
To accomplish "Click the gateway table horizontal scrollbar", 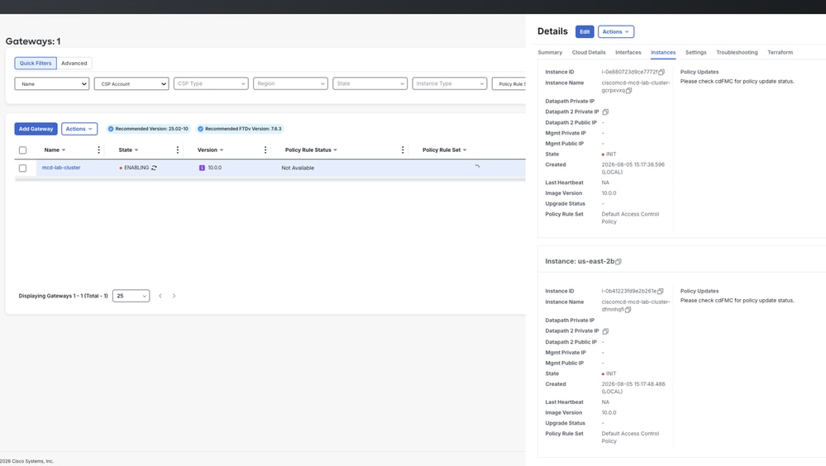I will click(x=270, y=179).
